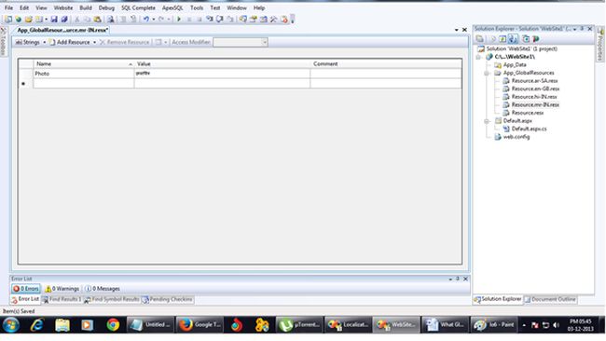Toggle auto-hide pin on Solution Explorer panel

(582, 29)
